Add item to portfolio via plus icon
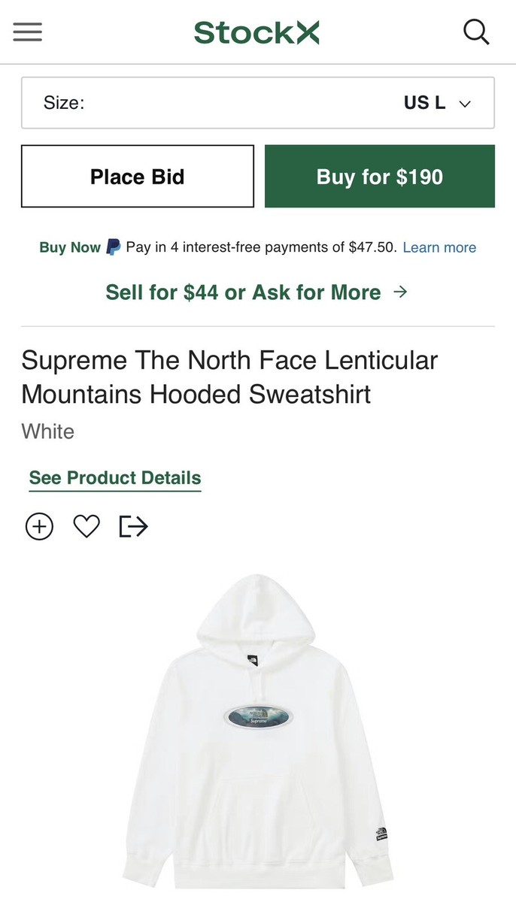The height and width of the screenshot is (902, 516). [39, 526]
